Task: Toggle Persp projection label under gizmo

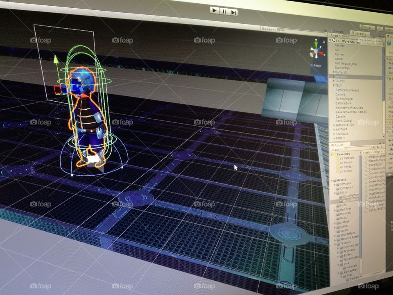Action: [318, 65]
